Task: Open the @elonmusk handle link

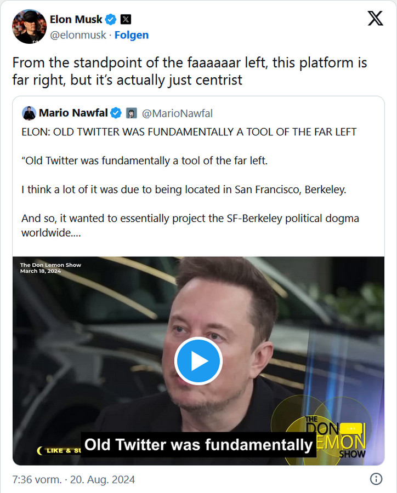Action: pyautogui.click(x=78, y=35)
